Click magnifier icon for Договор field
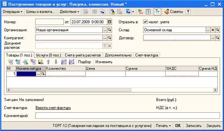The image size is (224, 131). coord(217,38)
